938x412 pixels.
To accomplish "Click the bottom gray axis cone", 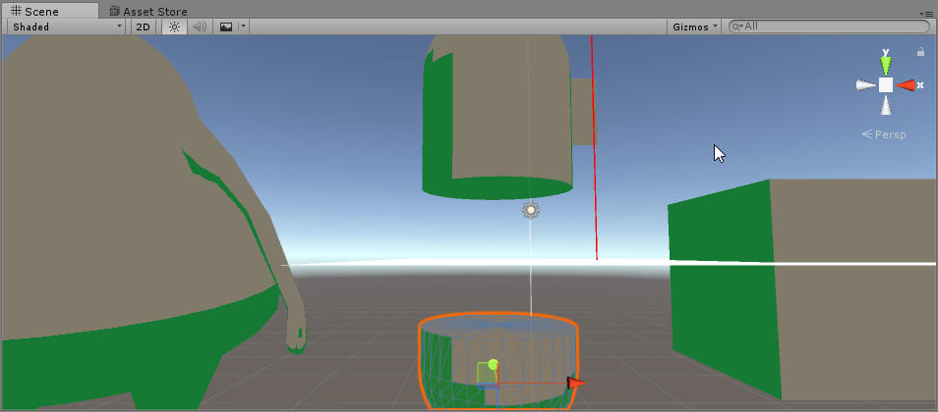I will click(886, 105).
